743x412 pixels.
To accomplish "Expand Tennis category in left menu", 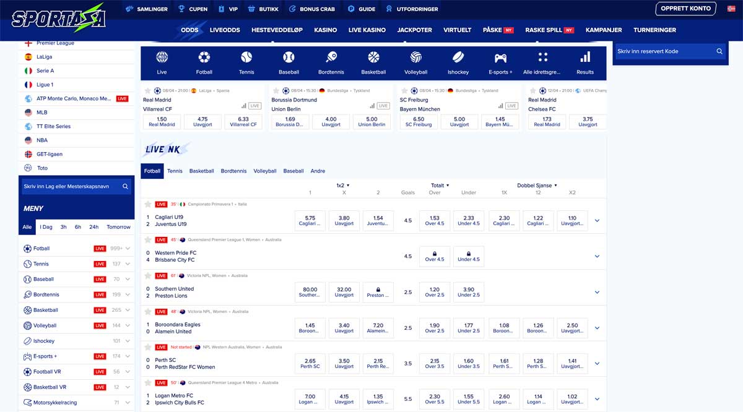I will point(128,264).
